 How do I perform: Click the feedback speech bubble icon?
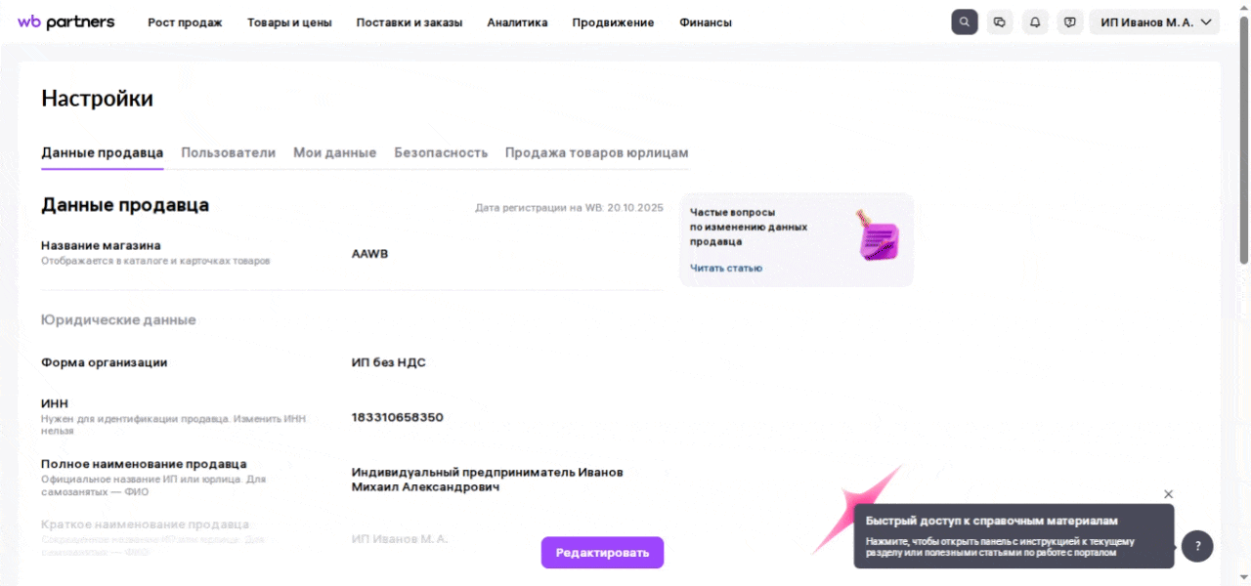tap(1070, 22)
